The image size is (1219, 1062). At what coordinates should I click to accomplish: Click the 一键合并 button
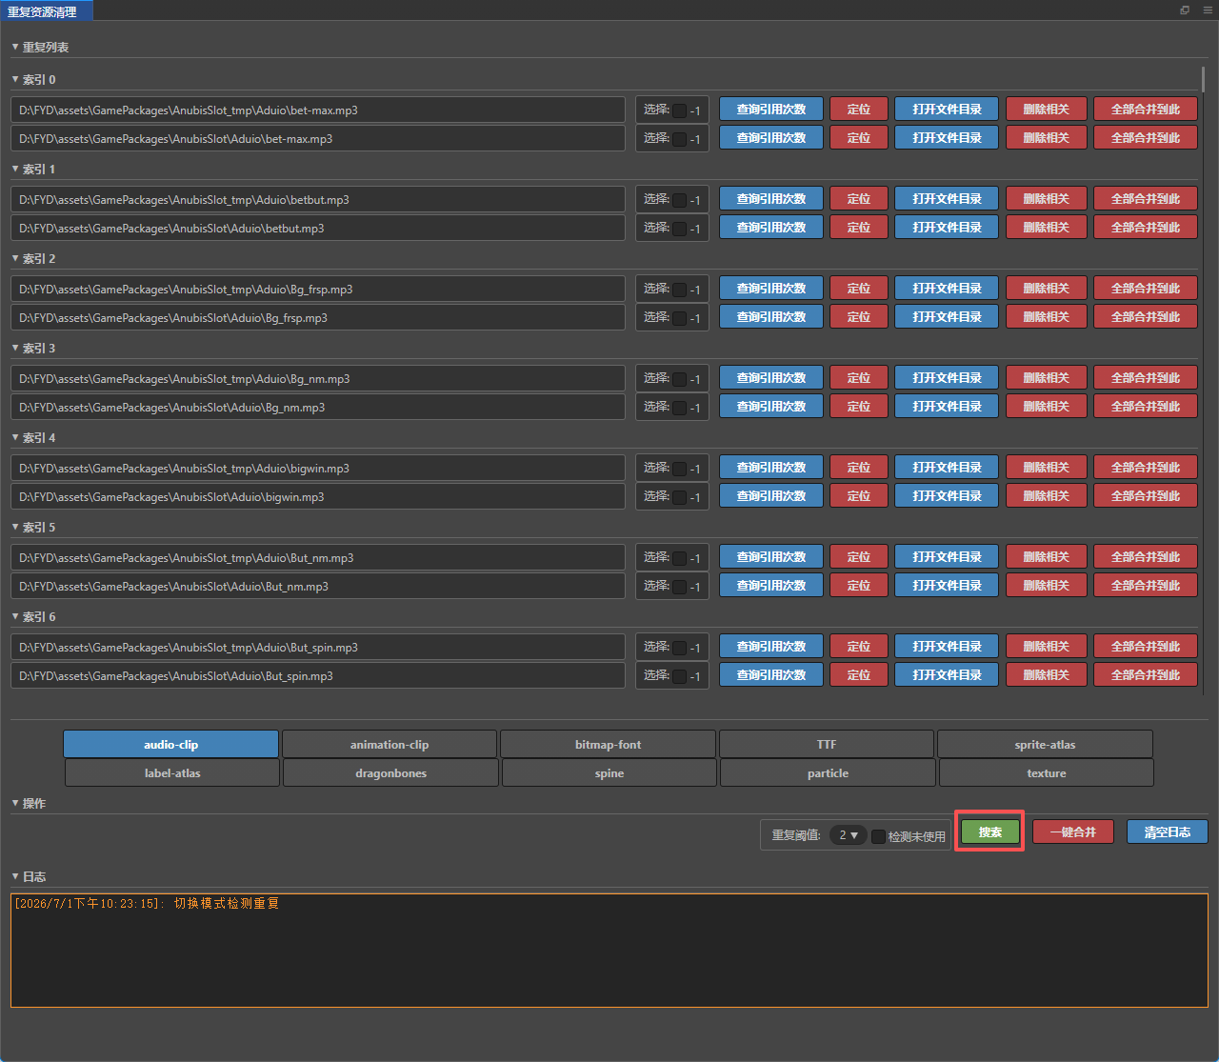[x=1072, y=832]
